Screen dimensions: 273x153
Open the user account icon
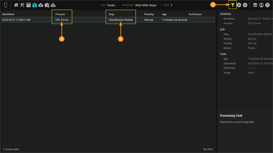click(261, 5)
